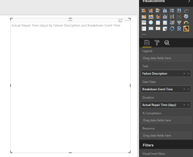193x157 pixels.
Task: Click the Actual Repair Time (days) pill
Action: pos(166,105)
